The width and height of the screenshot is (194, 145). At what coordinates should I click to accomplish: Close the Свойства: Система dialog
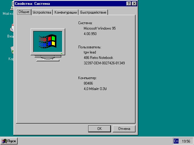pyautogui.click(x=134, y=3)
